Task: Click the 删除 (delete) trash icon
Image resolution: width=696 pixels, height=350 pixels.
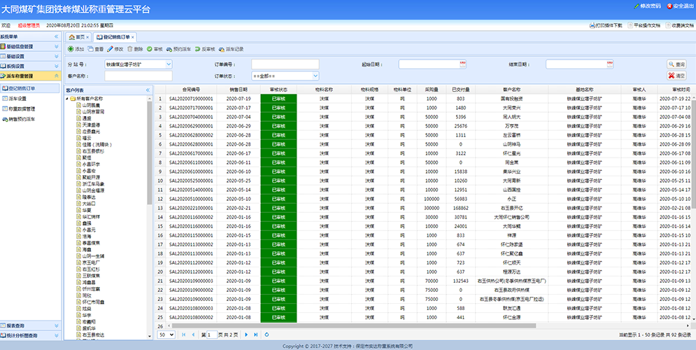Action: coord(130,49)
